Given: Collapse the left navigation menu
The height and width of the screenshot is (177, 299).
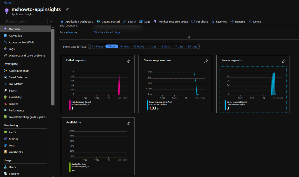Looking at the screenshot, I should 51,22.
